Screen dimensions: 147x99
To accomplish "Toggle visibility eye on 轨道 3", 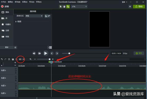I will 16,84.
